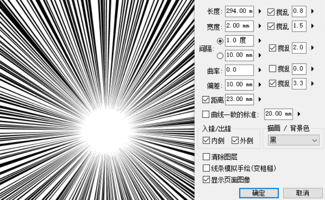
Task: Enable the 曲线一致的标准 checkbox
Action: (x=206, y=114)
